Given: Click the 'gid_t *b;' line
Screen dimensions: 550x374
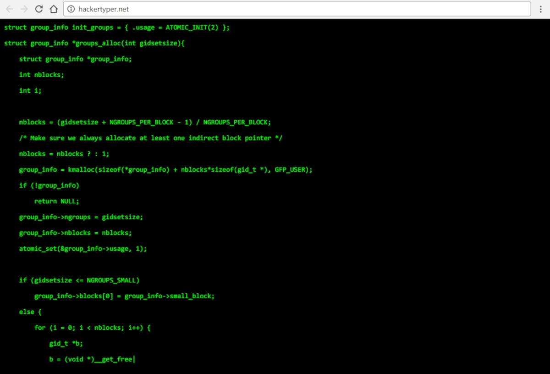Looking at the screenshot, I should click(66, 344).
